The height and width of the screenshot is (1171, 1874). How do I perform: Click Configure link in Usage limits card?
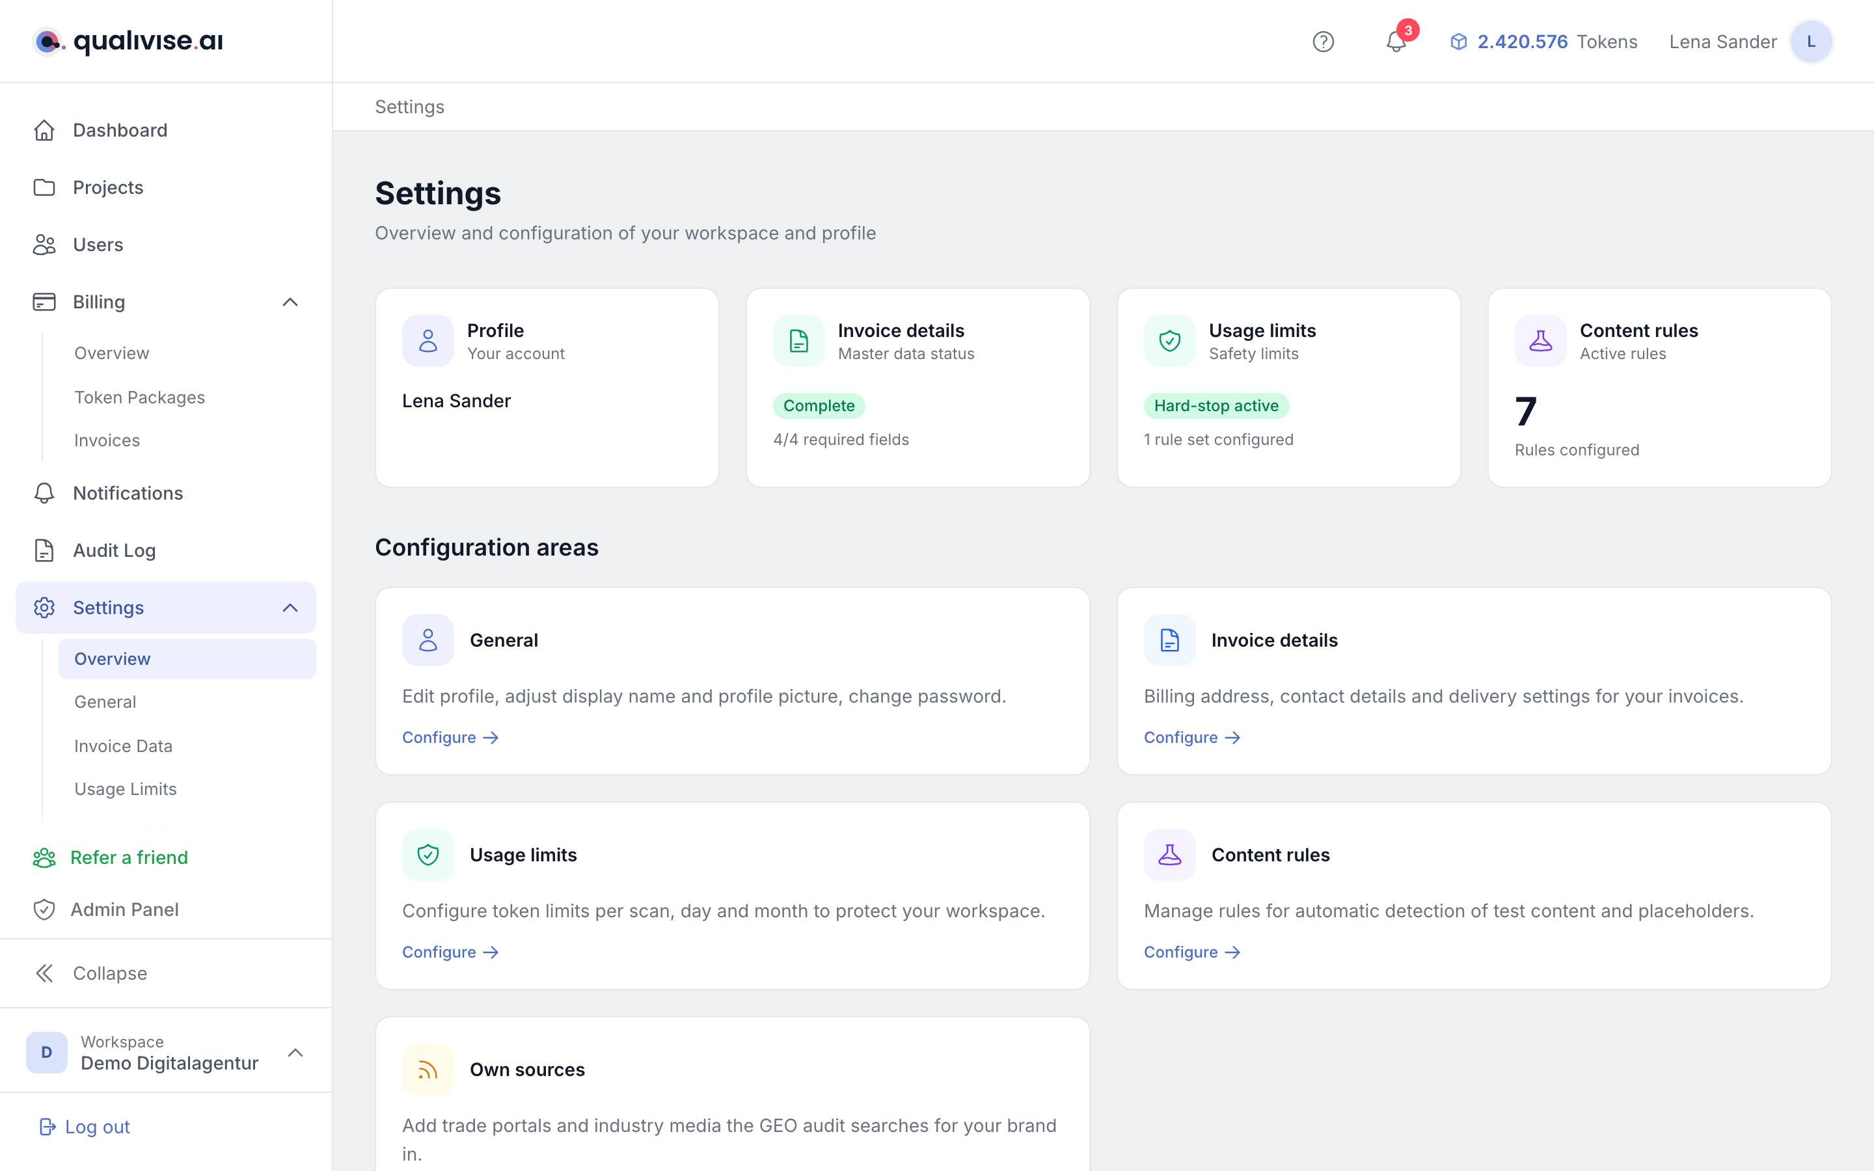click(x=450, y=952)
